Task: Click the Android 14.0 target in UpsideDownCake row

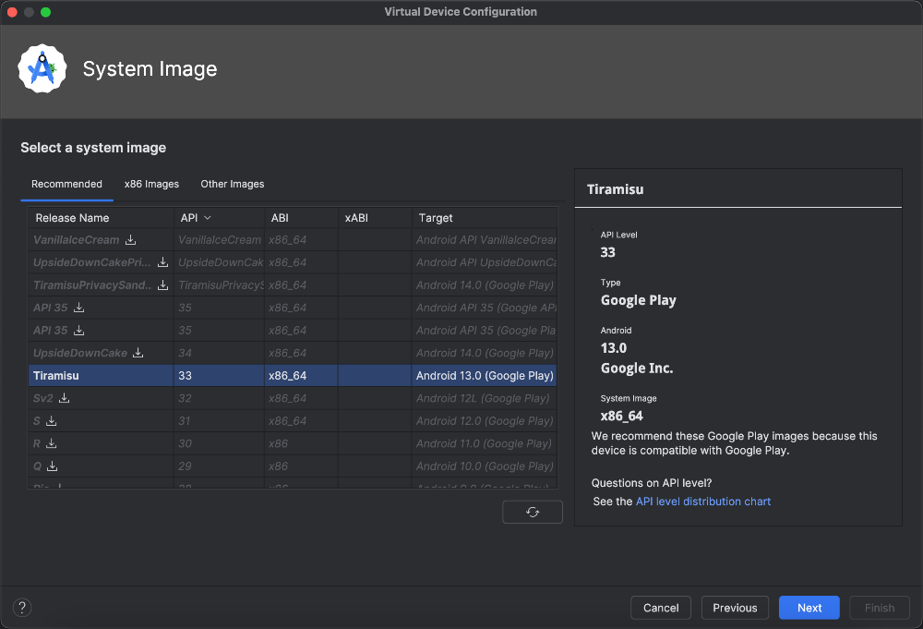Action: coord(485,353)
